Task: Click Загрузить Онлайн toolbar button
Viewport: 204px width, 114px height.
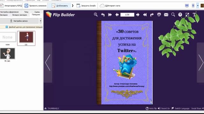Action: (86, 6)
